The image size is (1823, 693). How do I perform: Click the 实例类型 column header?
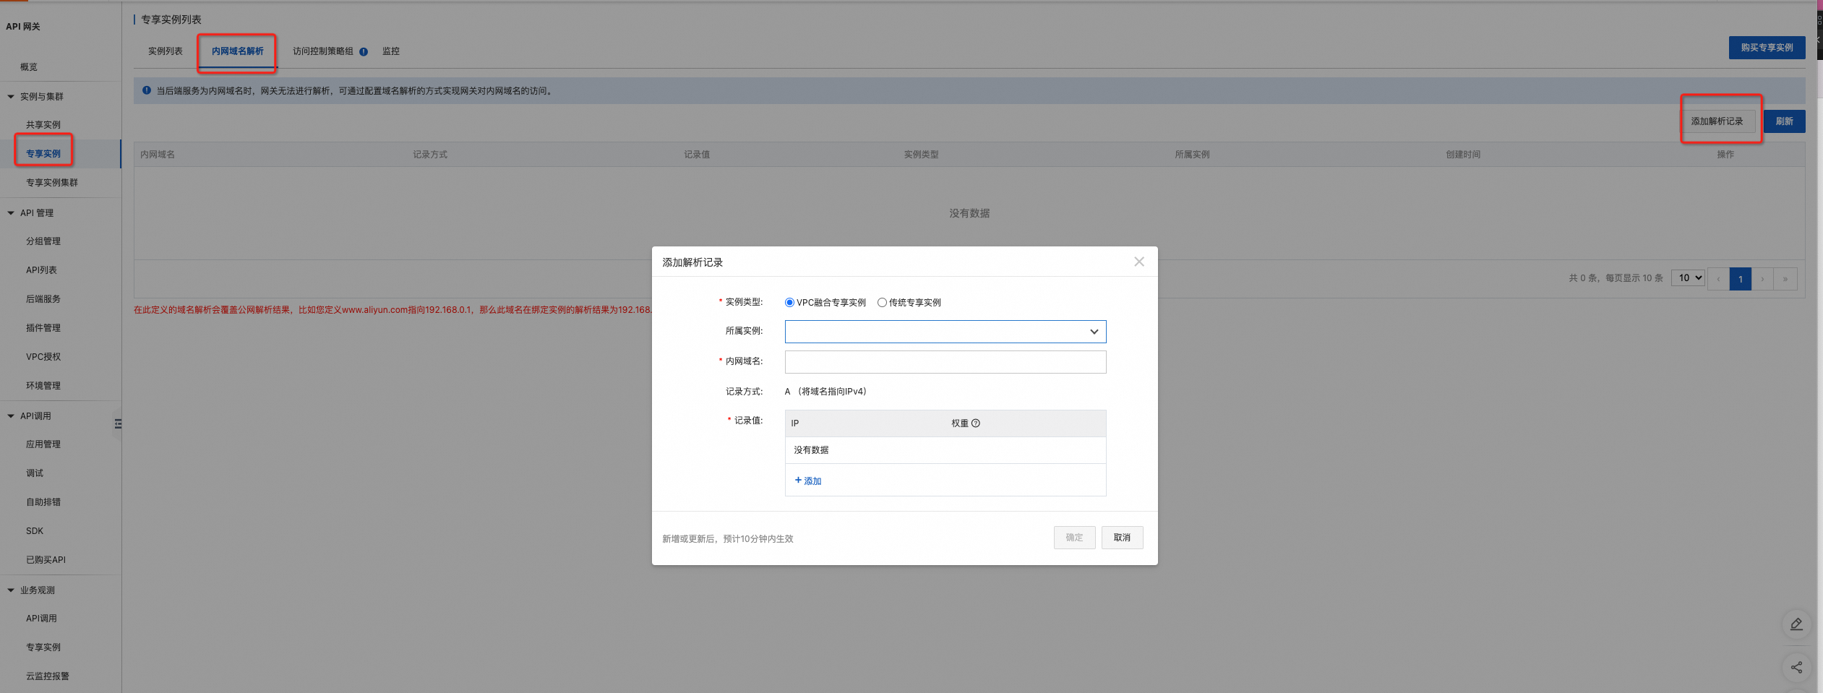point(921,155)
